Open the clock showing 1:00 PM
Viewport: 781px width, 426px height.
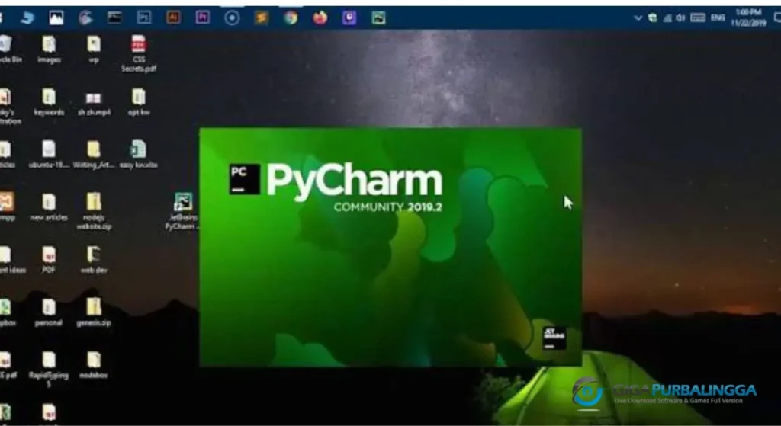(x=748, y=18)
